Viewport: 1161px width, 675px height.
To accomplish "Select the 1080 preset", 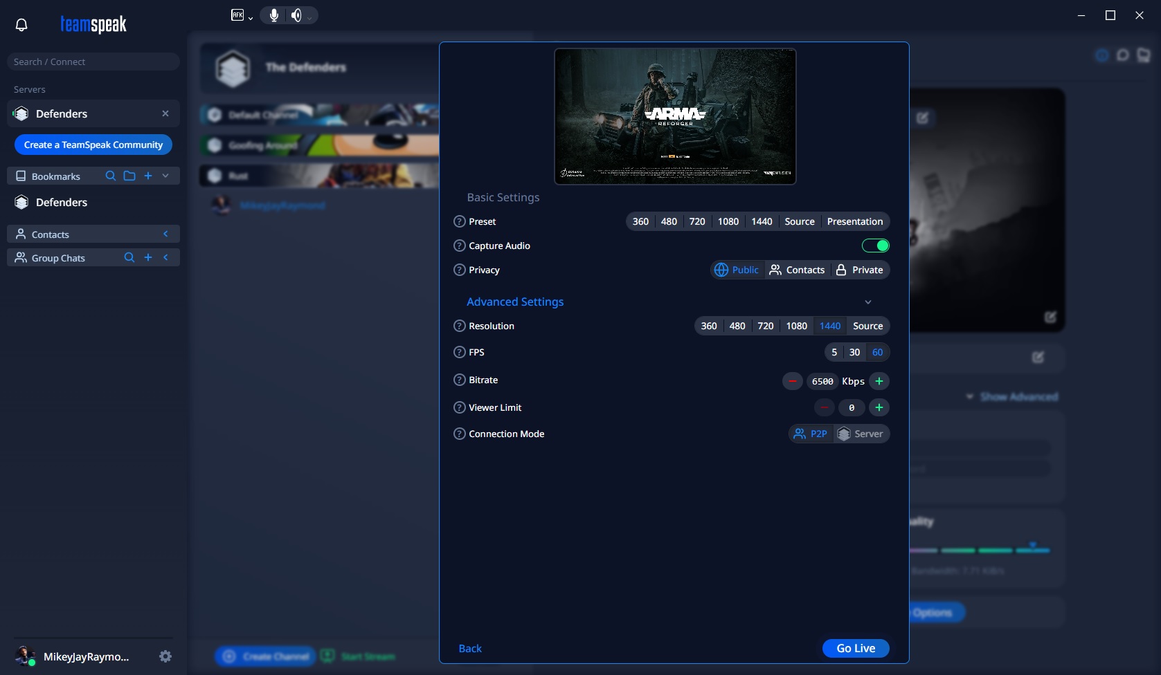I will [728, 221].
